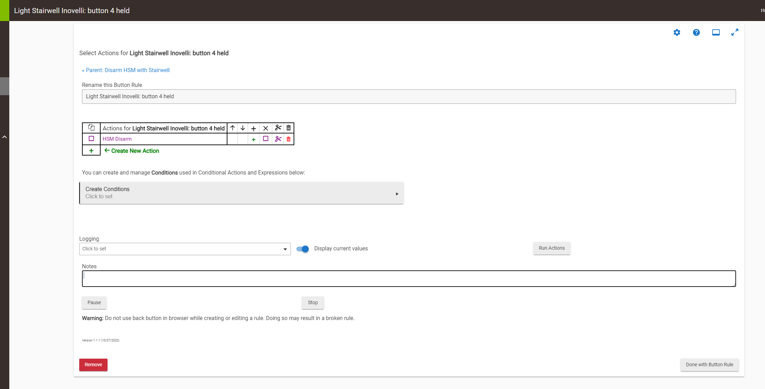765x389 pixels.
Task: Click the copy icon in actions table header
Action: click(x=91, y=128)
